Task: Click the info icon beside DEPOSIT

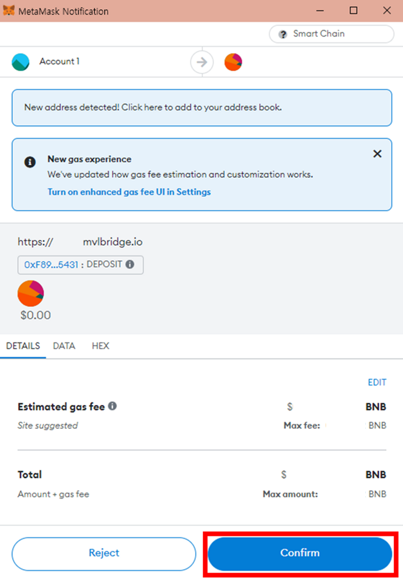Action: [x=130, y=264]
